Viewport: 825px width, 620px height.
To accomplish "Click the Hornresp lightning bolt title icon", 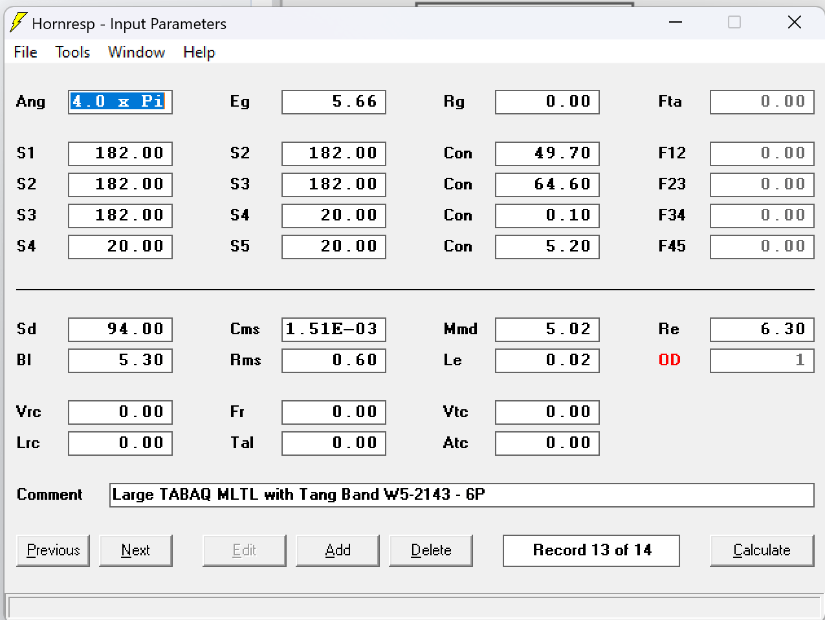I will tap(19, 23).
